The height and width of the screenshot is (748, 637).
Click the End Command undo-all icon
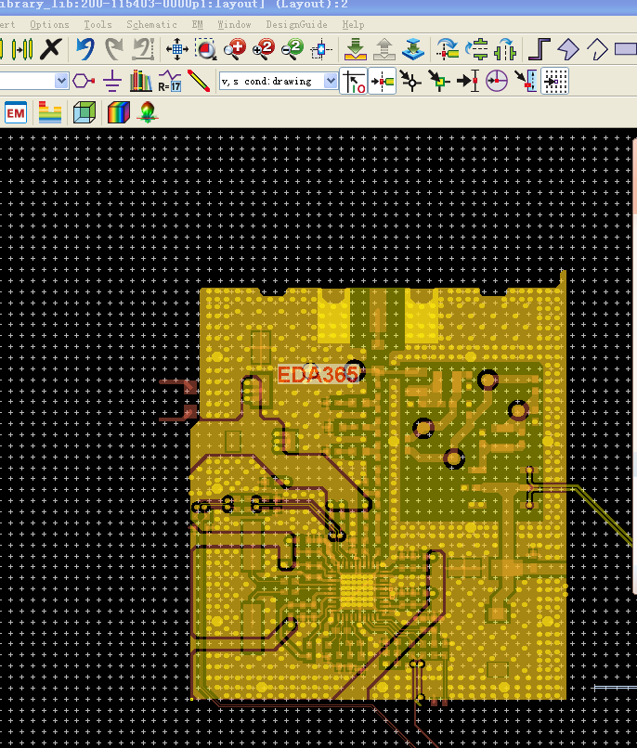coord(143,49)
